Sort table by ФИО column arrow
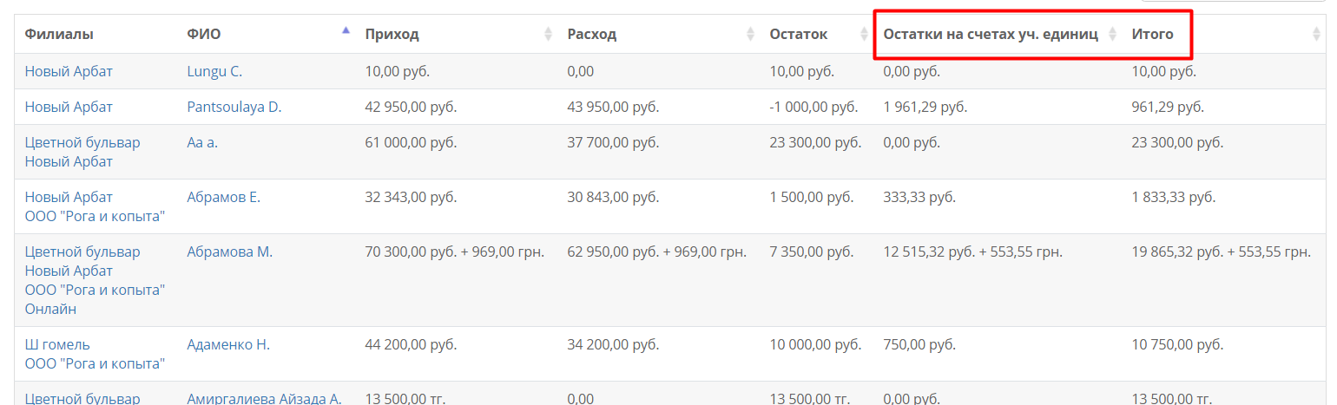1337x405 pixels. click(346, 31)
